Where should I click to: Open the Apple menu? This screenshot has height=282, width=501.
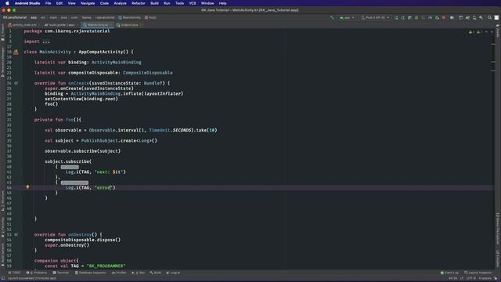click(7, 3)
